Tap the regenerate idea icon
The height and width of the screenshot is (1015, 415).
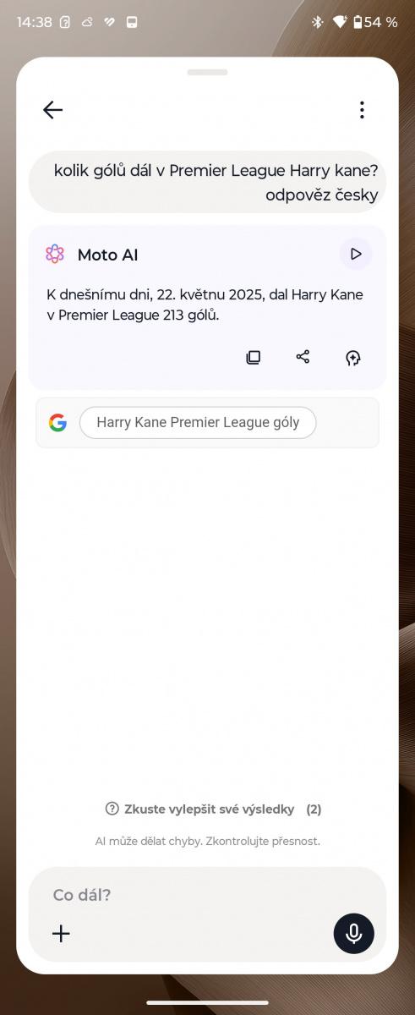(353, 358)
